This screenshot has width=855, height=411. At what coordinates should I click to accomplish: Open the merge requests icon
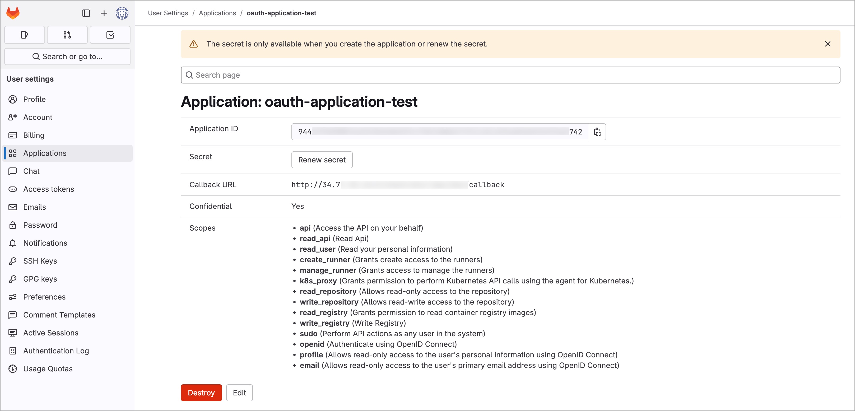67,35
